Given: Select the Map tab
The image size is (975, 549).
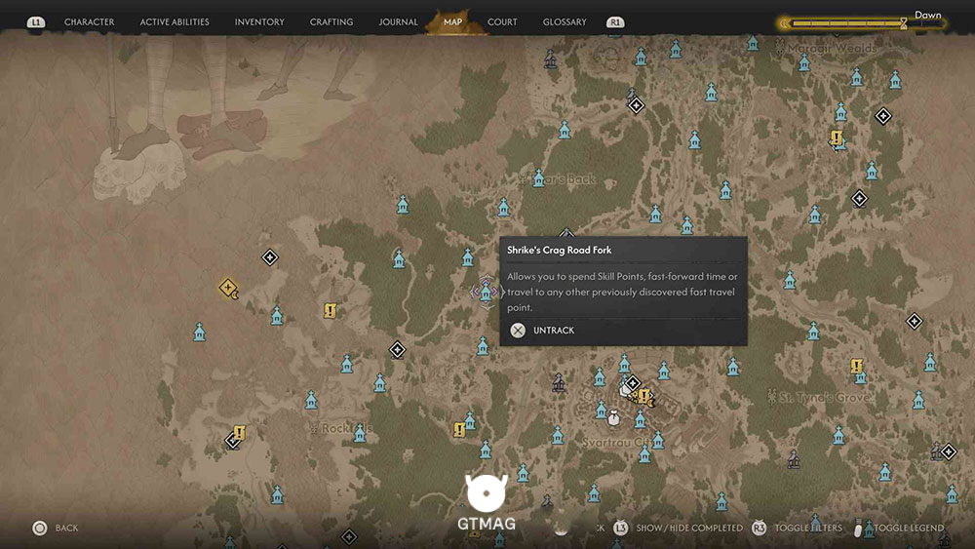Looking at the screenshot, I should pos(452,21).
